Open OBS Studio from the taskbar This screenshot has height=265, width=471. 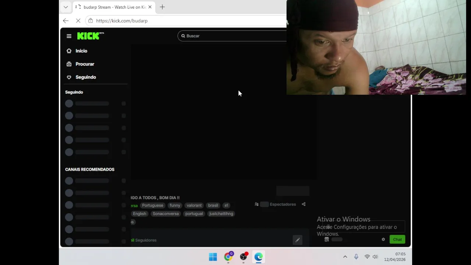tap(243, 257)
